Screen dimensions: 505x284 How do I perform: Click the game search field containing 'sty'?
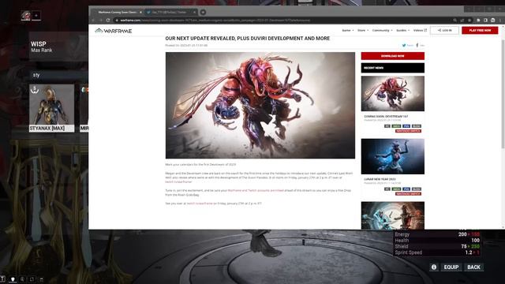60,75
